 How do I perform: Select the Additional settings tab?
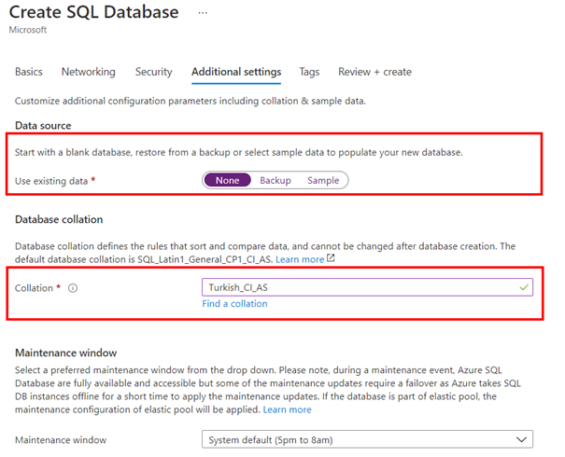tap(236, 72)
